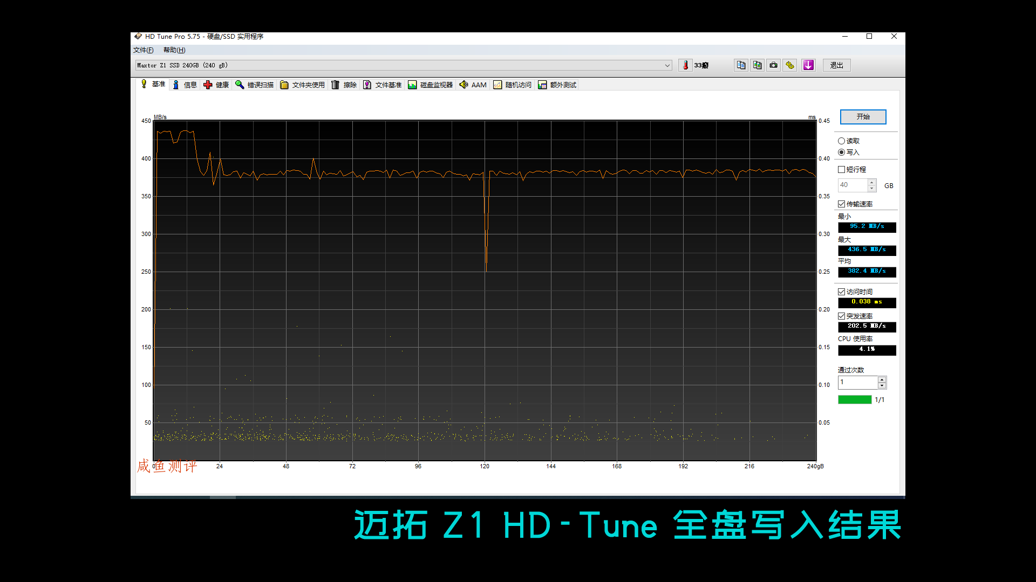This screenshot has height=582, width=1036.
Task: Click the 436.5 MB/s maximum value
Action: 867,250
